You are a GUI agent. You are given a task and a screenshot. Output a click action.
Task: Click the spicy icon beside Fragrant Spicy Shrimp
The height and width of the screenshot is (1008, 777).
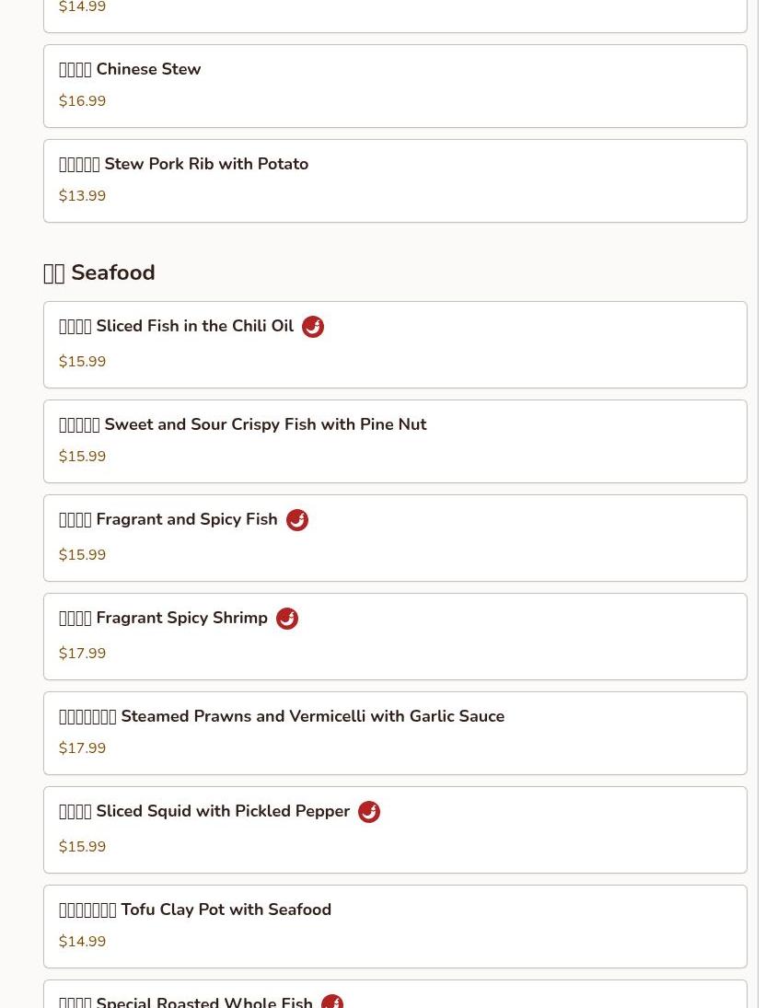287,619
